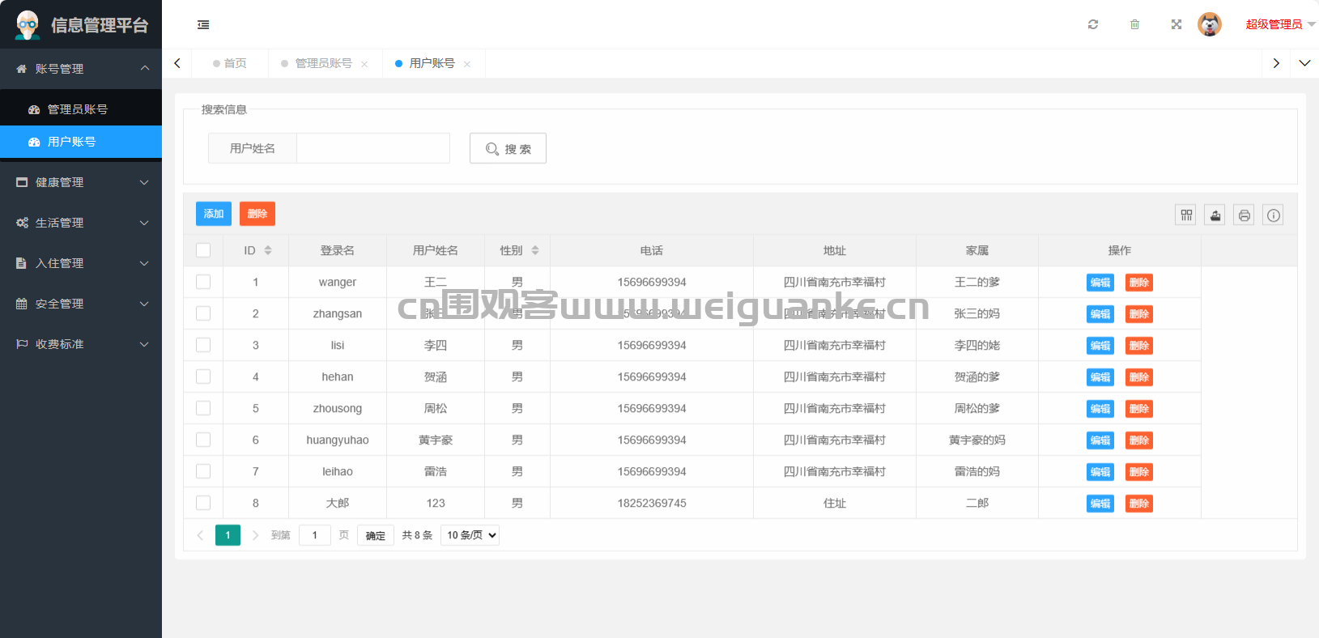Open the tab options dropdown chevron
Screen dimensions: 1319x638
point(1304,63)
